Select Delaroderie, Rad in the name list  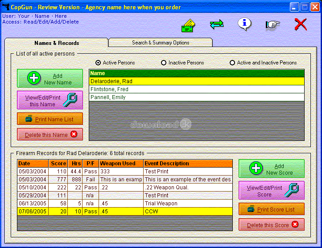pyautogui.click(x=197, y=81)
